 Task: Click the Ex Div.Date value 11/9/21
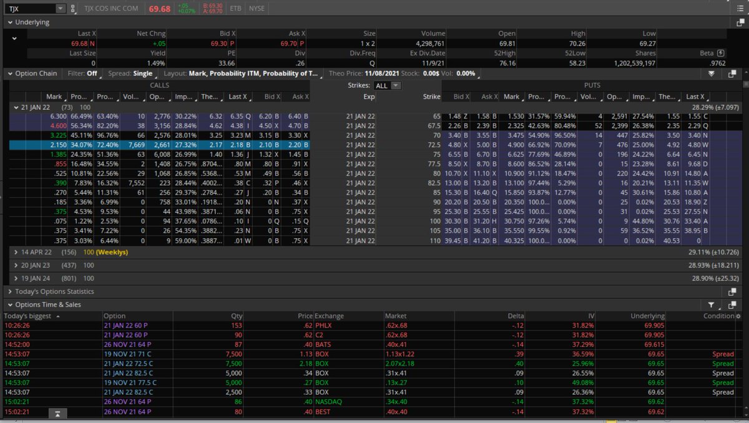[x=432, y=63]
